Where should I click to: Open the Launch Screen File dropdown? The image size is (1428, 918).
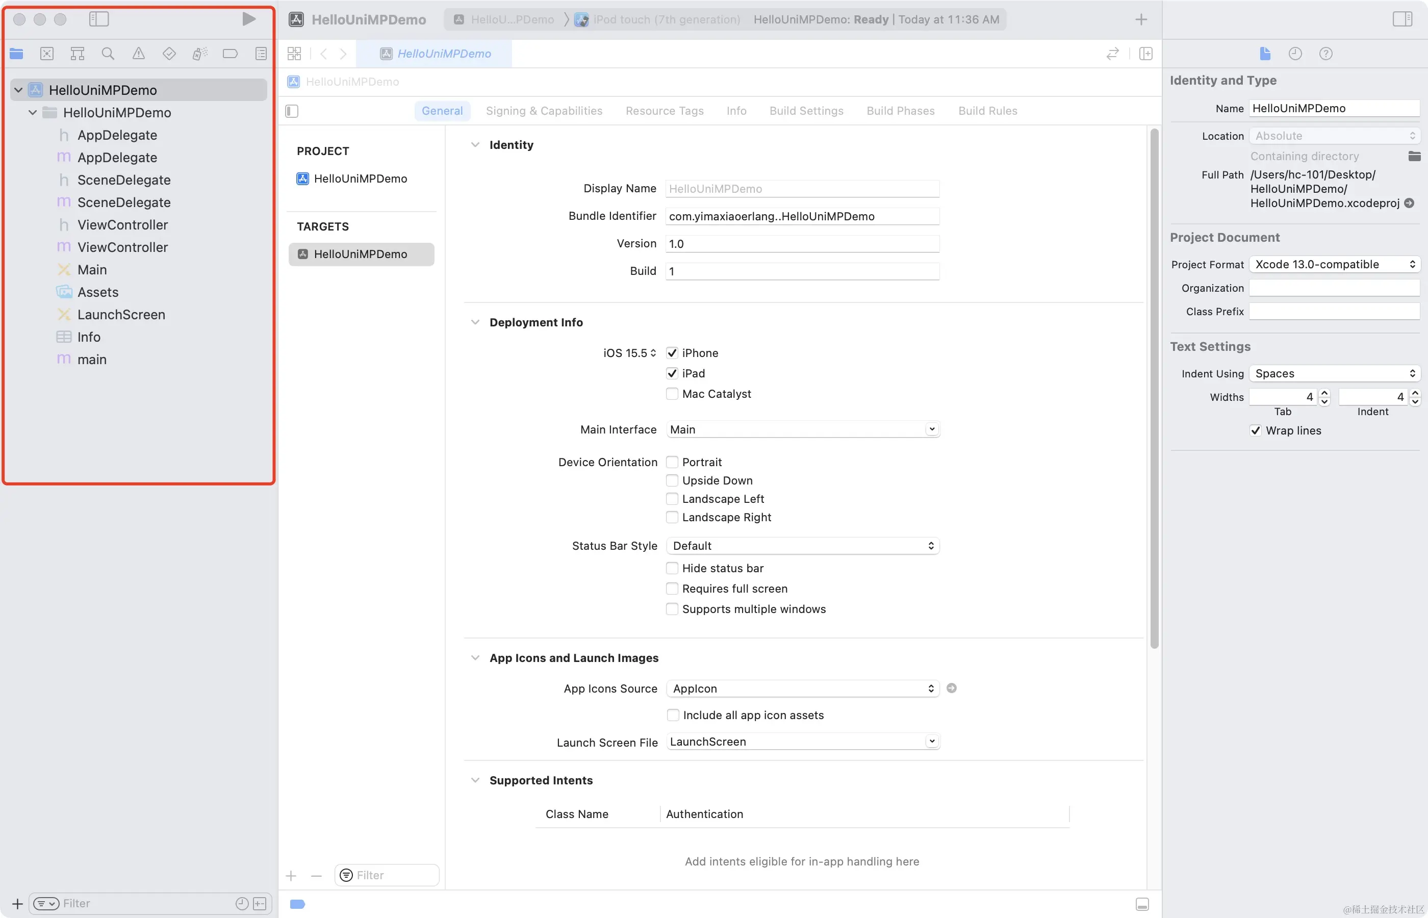803,742
